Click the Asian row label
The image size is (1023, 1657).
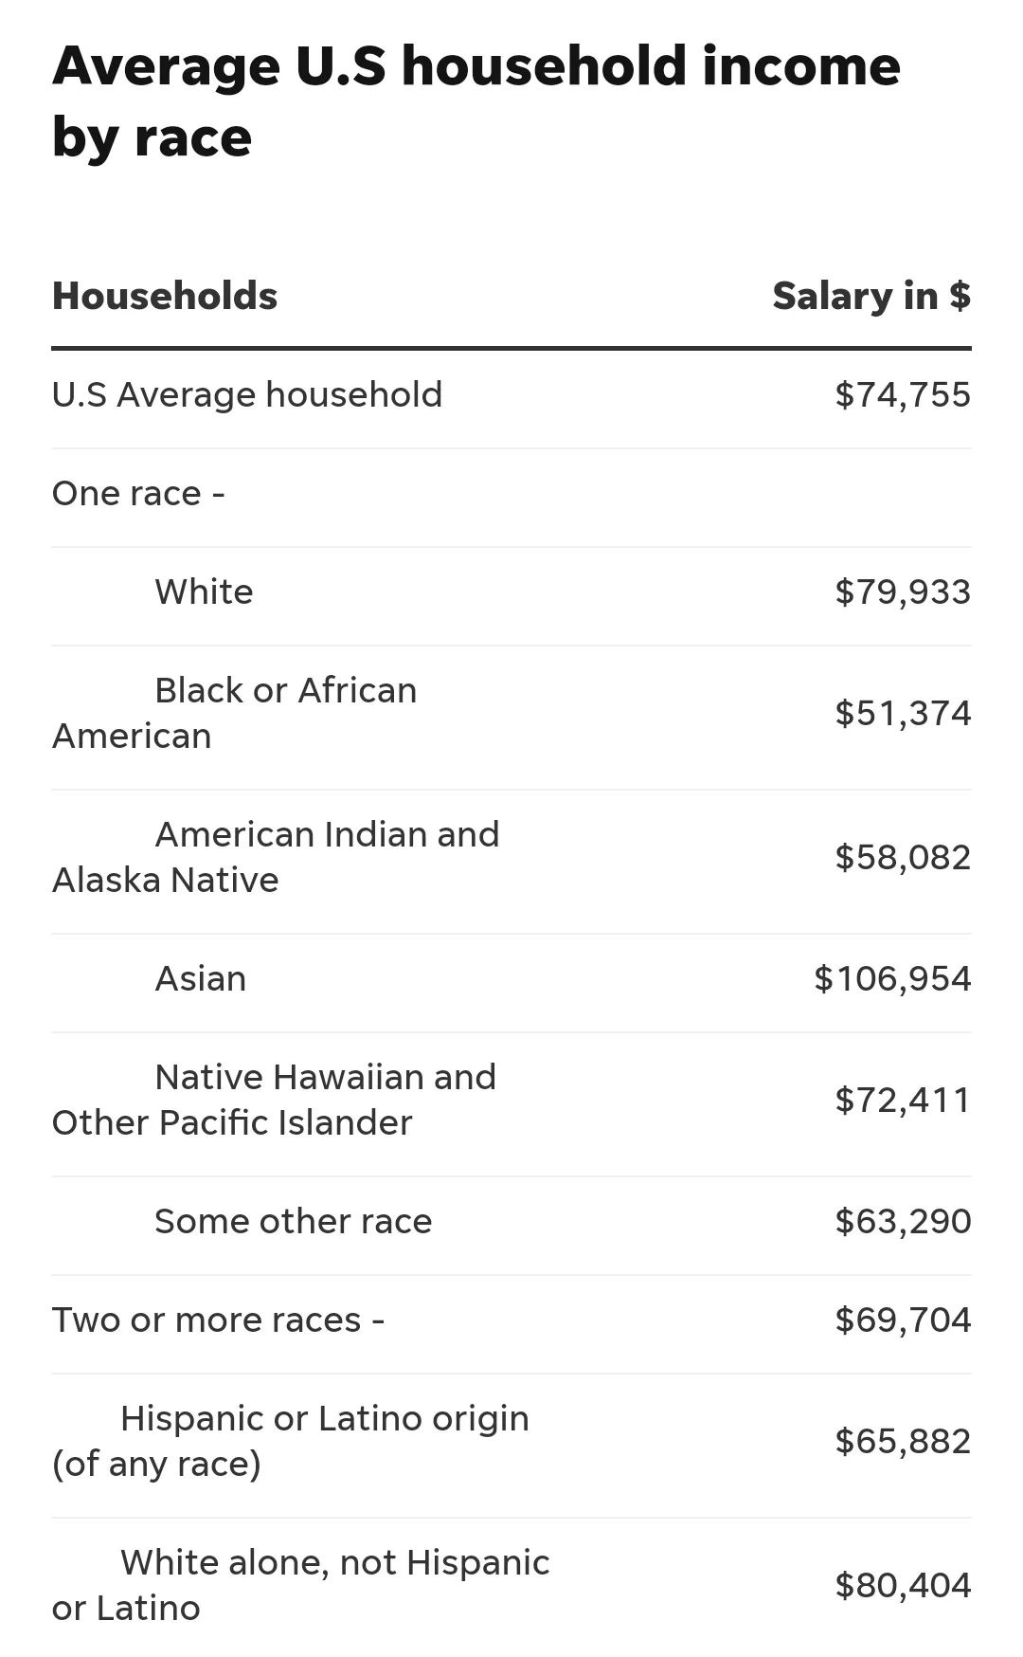click(x=201, y=978)
